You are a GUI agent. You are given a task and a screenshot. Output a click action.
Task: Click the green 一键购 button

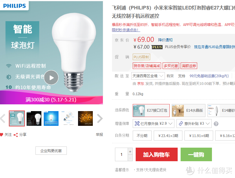point(196,154)
